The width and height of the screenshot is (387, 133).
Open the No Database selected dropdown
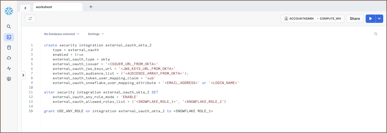61,34
